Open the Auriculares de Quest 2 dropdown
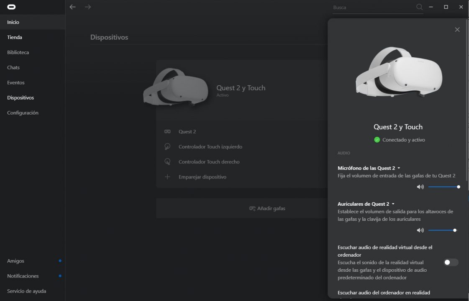Image resolution: width=469 pixels, height=301 pixels. [x=393, y=204]
